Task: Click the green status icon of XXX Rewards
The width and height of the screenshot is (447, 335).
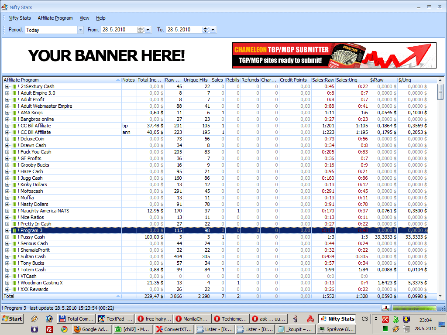Action: pos(14,290)
